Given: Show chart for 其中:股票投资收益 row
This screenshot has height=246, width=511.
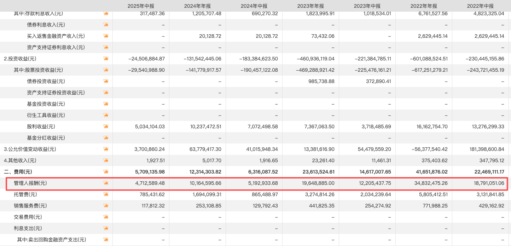Looking at the screenshot, I should pos(106,70).
